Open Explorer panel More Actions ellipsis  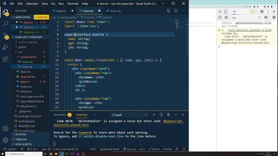[43, 11]
